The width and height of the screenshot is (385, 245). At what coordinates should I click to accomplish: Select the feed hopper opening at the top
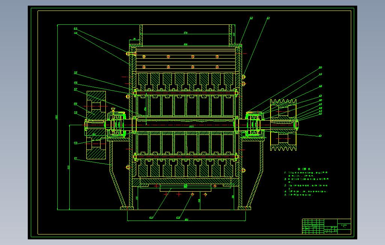point(186,35)
